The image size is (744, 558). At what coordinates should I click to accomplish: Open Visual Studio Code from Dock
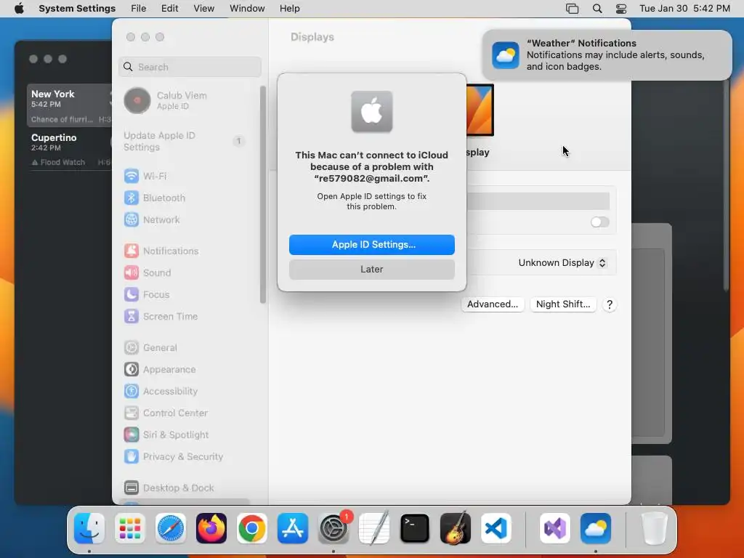496,528
